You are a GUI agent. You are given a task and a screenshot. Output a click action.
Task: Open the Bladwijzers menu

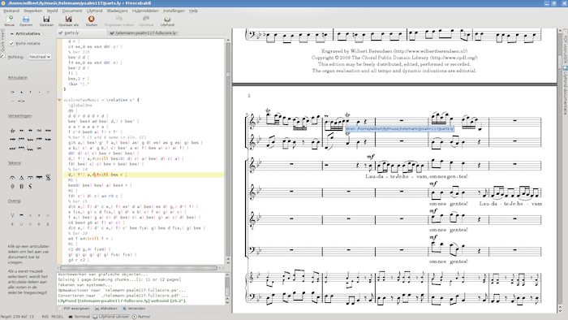pos(118,11)
